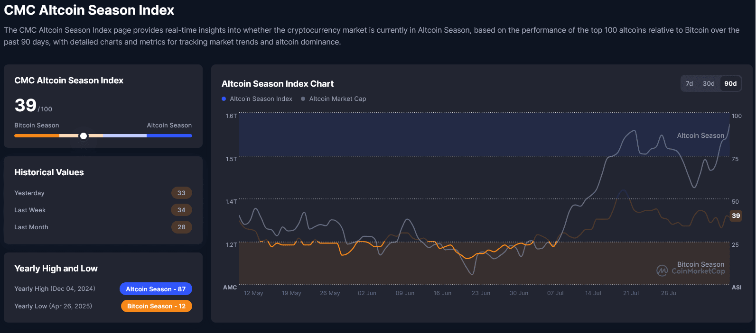Click the 07 Jul date label
Viewport: 756px width, 333px height.
[555, 293]
